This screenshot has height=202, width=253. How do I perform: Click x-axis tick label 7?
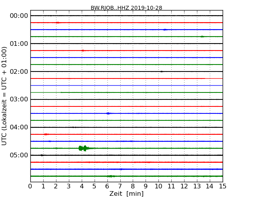120,186
